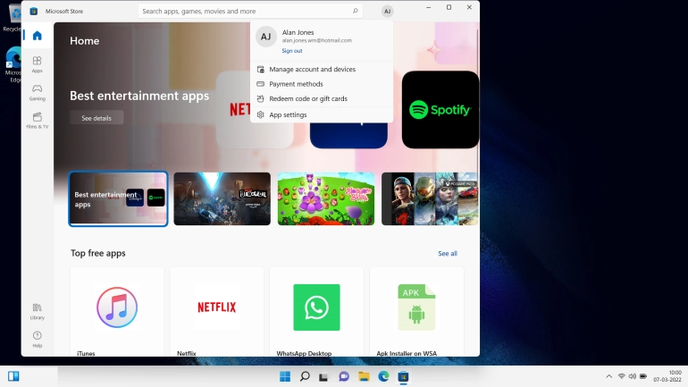Screen dimensions: 688x387
Task: Launch Microsoft Edge from taskbar
Action: pyautogui.click(x=383, y=376)
